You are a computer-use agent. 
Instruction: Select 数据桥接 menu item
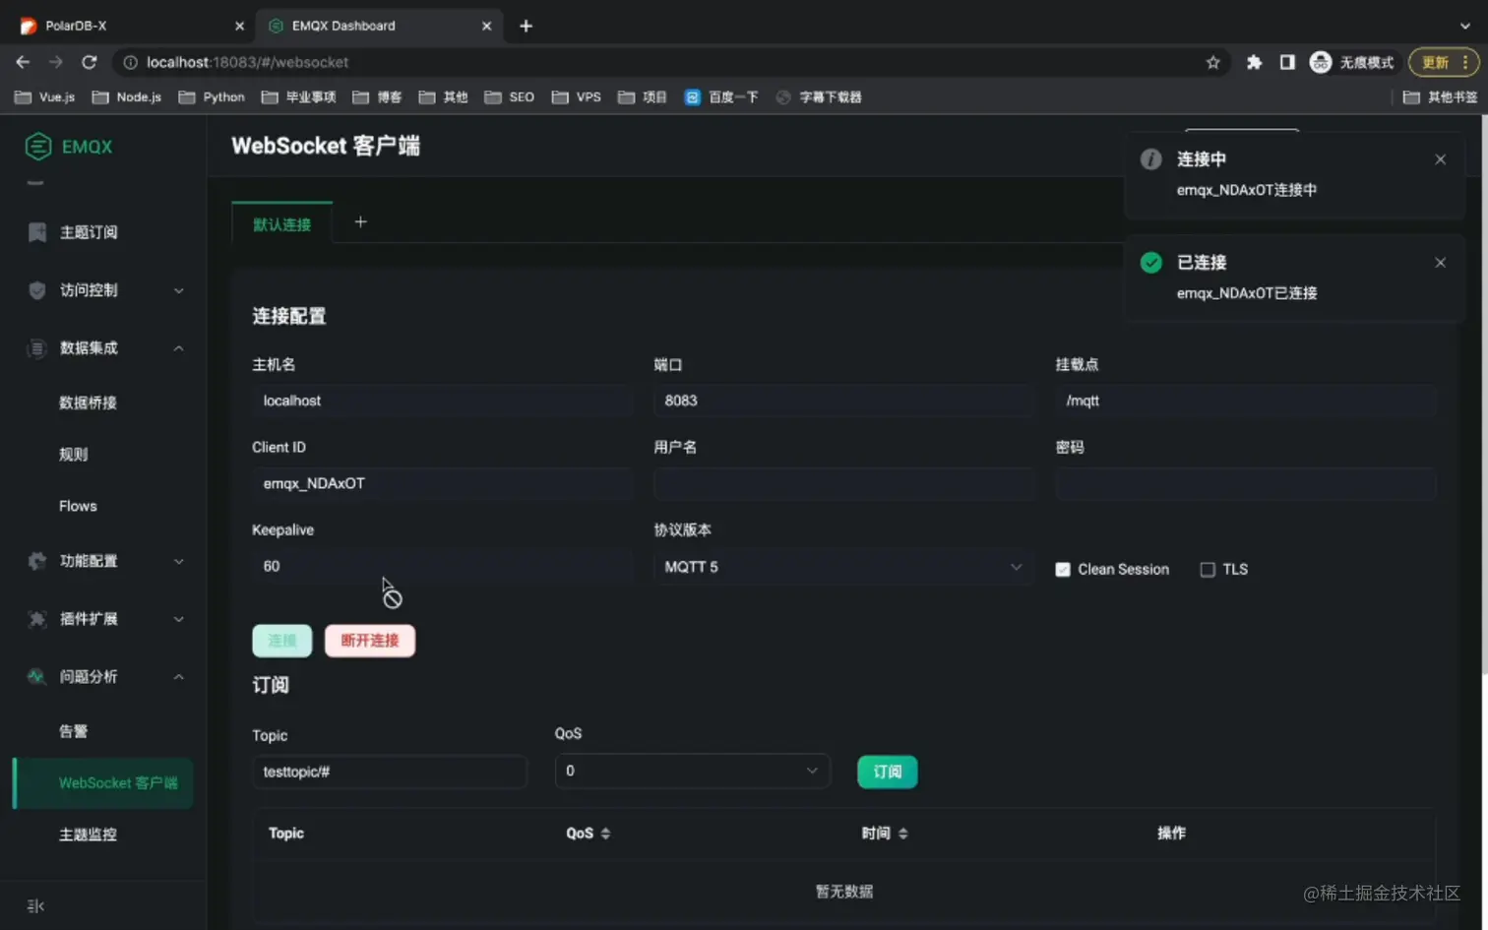(x=88, y=403)
